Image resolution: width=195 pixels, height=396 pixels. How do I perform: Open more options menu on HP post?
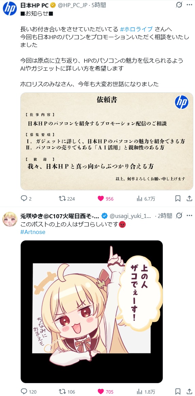click(x=190, y=5)
